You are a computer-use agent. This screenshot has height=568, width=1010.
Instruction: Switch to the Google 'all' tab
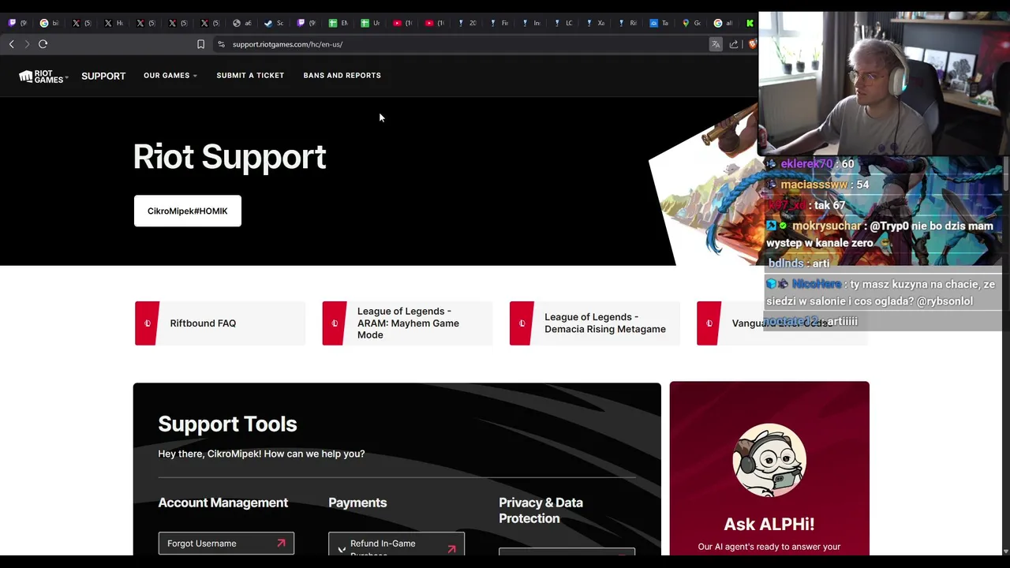tap(723, 23)
